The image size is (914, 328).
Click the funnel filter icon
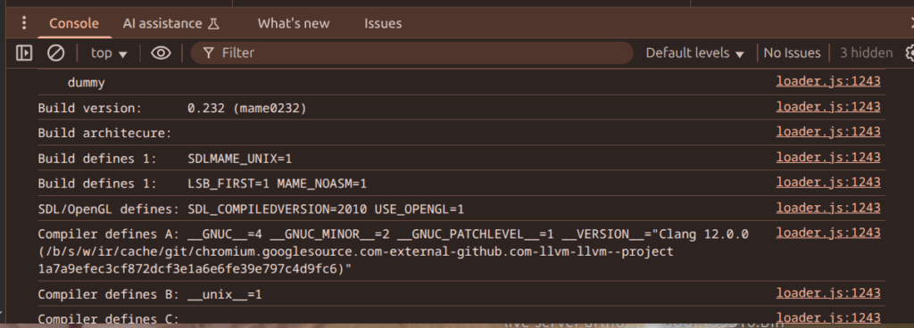(208, 53)
